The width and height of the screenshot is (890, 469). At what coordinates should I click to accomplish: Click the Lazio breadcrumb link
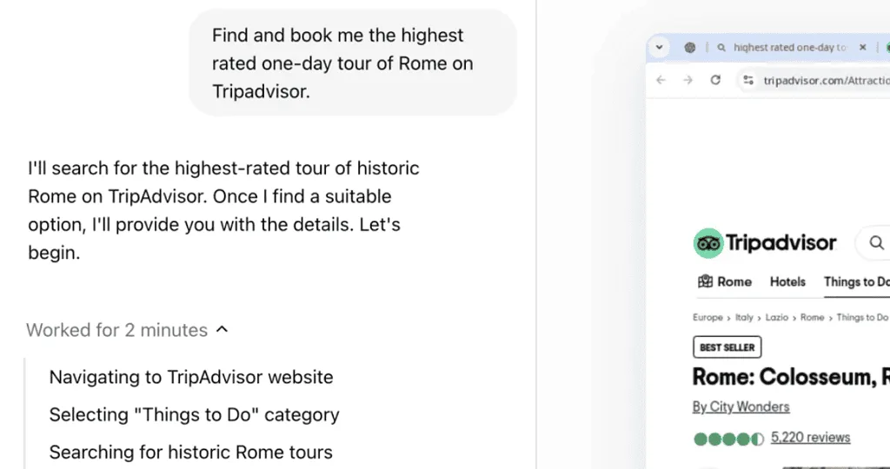point(777,318)
